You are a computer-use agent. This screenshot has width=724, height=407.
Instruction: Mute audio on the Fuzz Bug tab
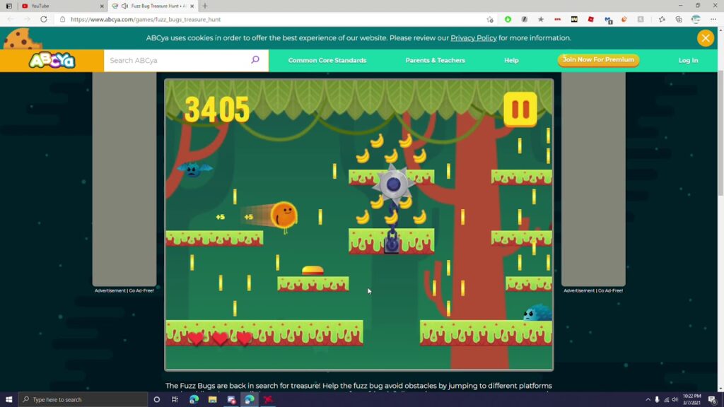[124, 6]
